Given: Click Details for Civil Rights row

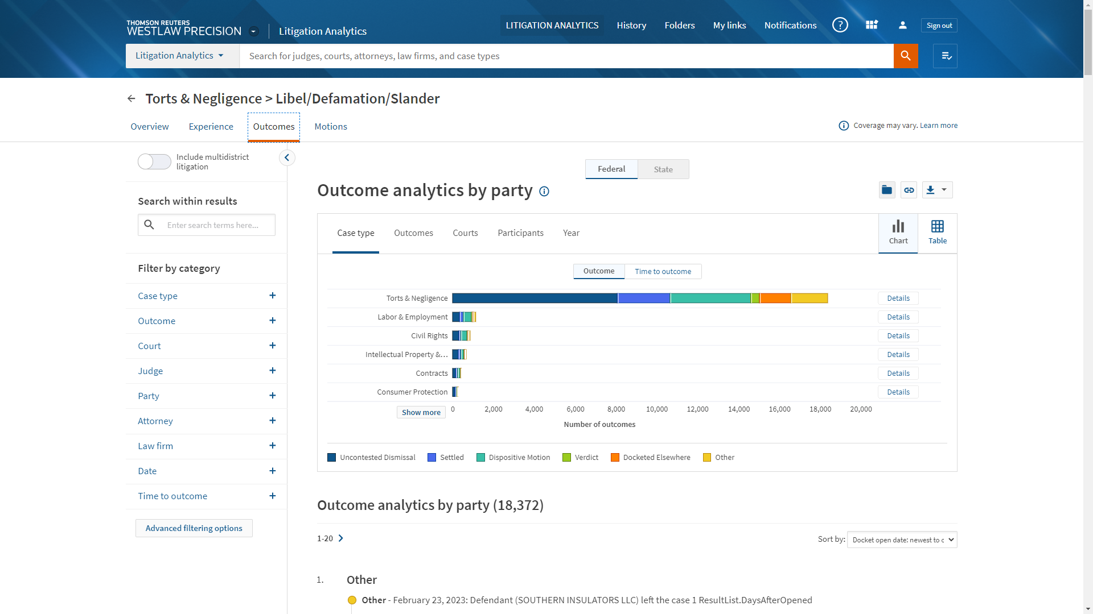Looking at the screenshot, I should [x=898, y=336].
